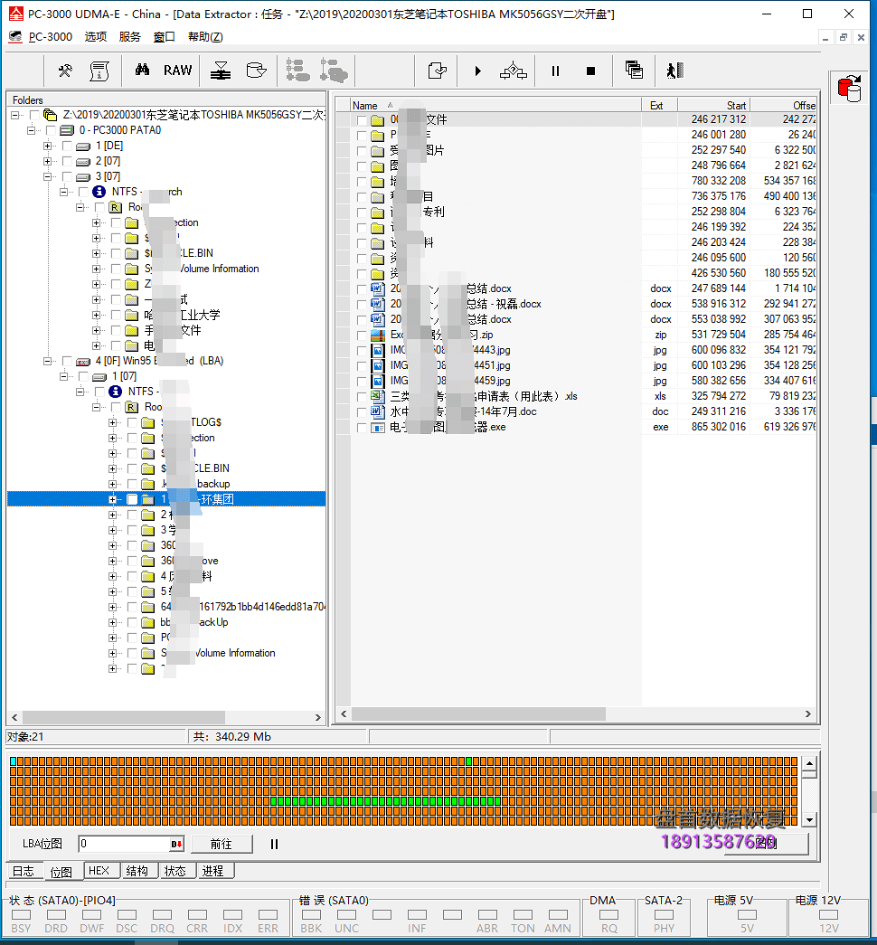This screenshot has height=945, width=877.
Task: Click the file list horizontal scrollbar thumb
Action: 478,714
